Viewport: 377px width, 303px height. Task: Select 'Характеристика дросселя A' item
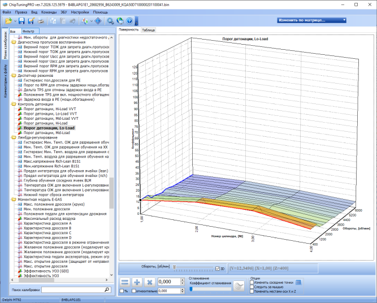(47, 223)
